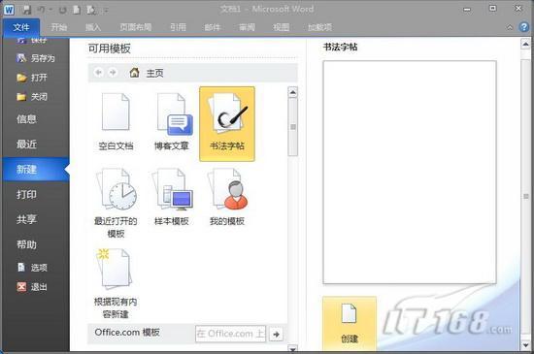Click the template list scroll-up arrow
The height and width of the screenshot is (354, 534).
point(293,92)
